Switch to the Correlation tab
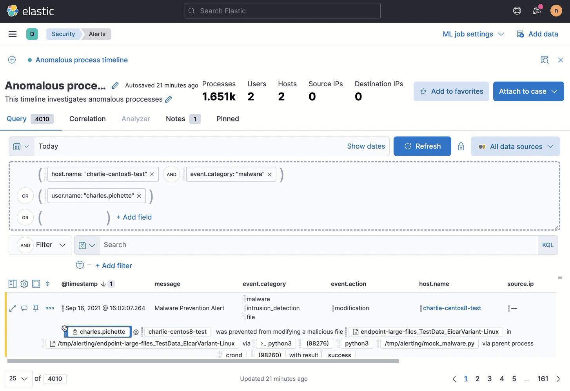 87,119
